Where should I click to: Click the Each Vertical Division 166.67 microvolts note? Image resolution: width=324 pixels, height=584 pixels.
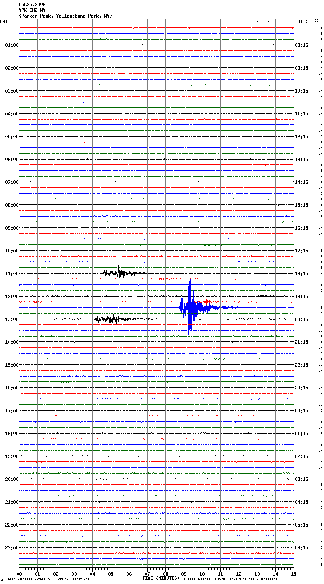pos(48,579)
